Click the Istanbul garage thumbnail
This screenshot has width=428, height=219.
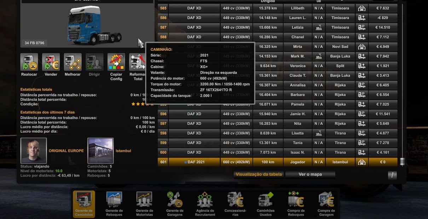(100, 150)
